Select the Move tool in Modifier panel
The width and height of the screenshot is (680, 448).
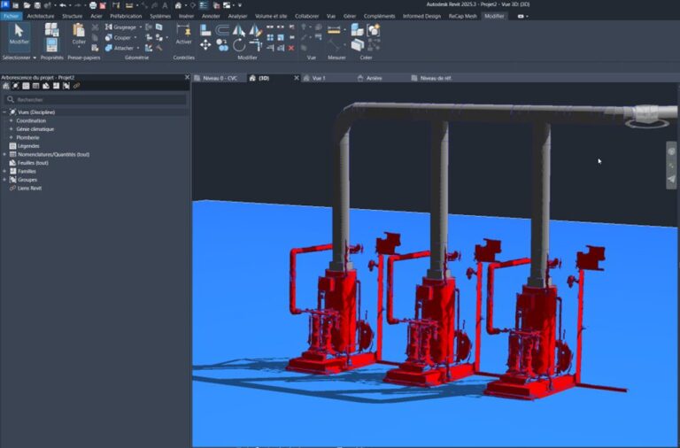[x=205, y=44]
